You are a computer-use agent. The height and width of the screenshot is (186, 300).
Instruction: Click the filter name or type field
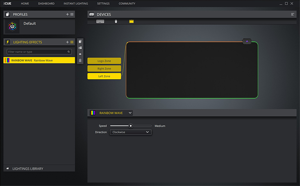pos(39,51)
